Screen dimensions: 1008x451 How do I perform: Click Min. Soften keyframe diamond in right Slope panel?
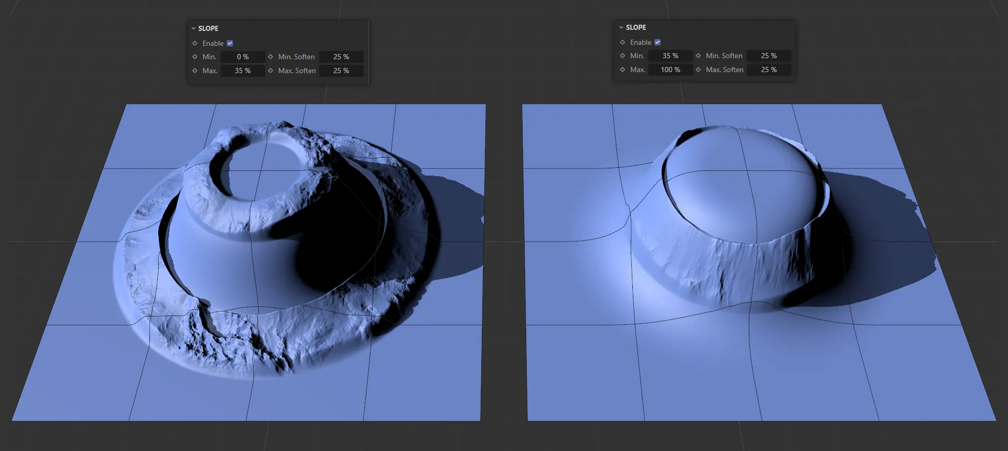pos(698,56)
